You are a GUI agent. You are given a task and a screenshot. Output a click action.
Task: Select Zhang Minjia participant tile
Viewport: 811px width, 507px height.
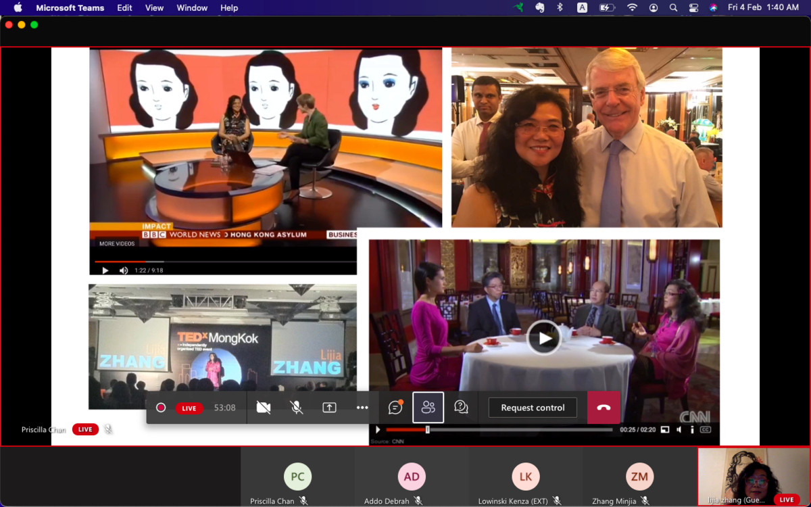(639, 477)
